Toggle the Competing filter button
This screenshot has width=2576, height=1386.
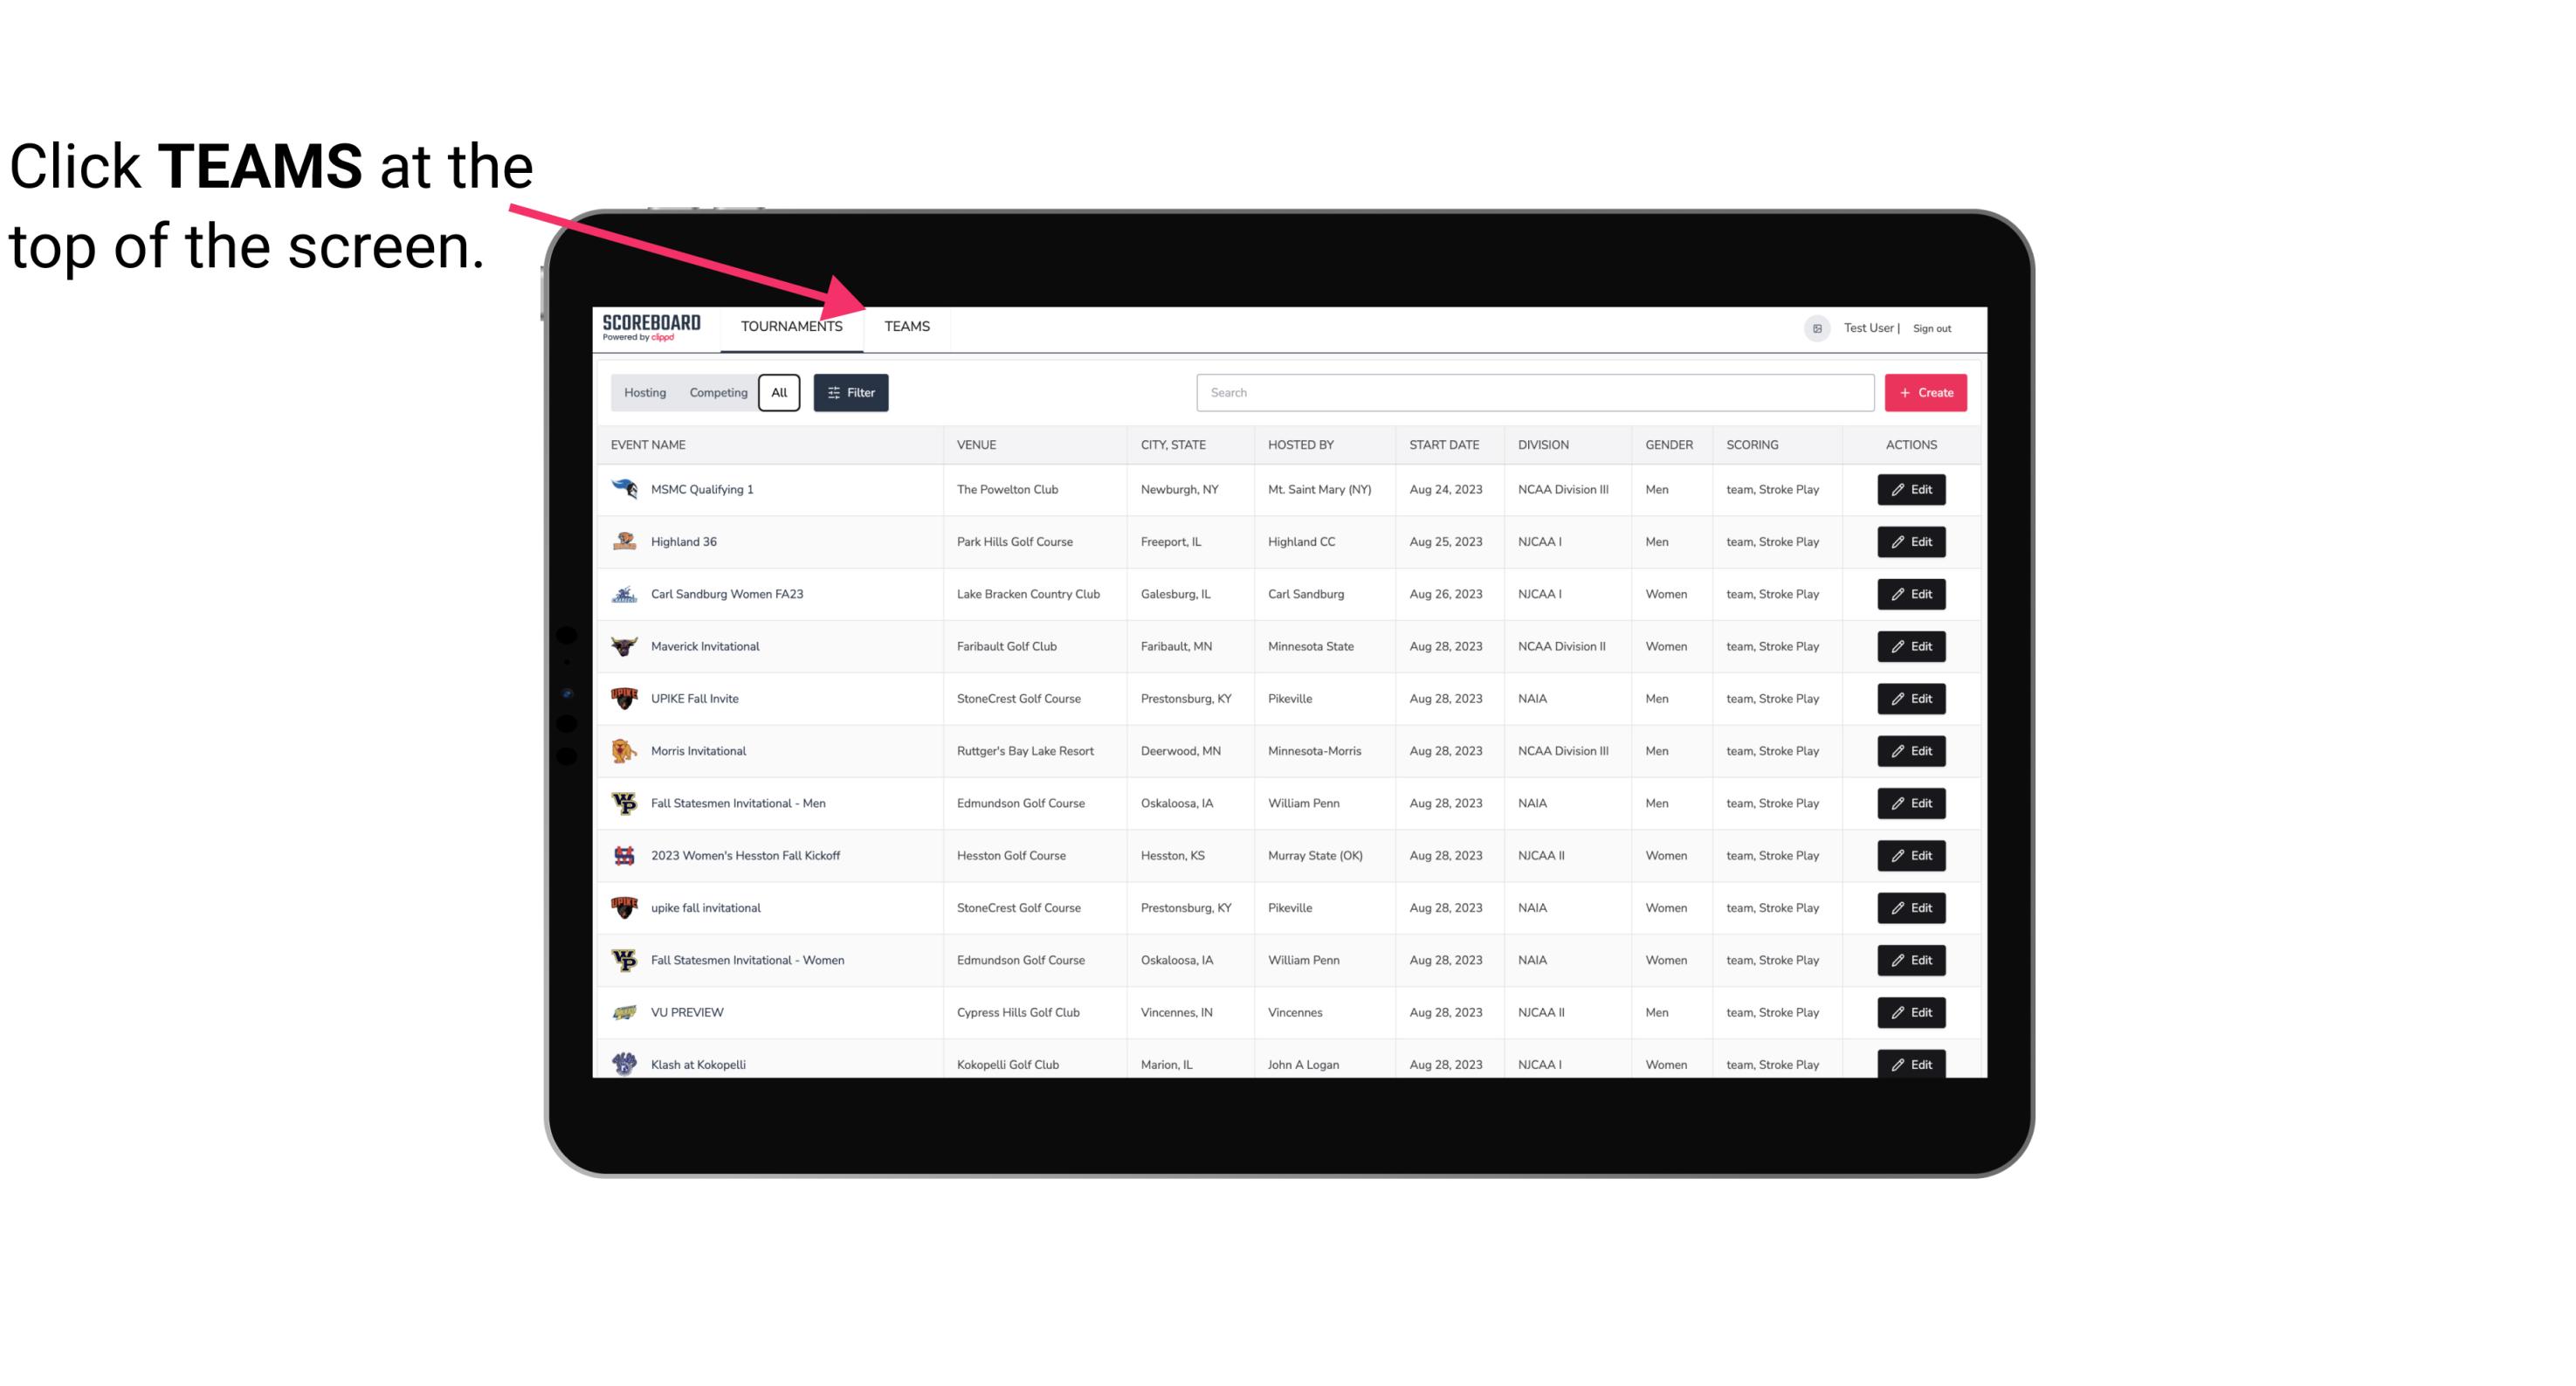click(717, 393)
